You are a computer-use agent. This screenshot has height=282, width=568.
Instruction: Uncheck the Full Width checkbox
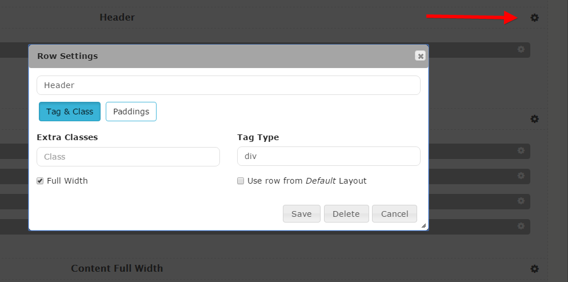pos(40,181)
